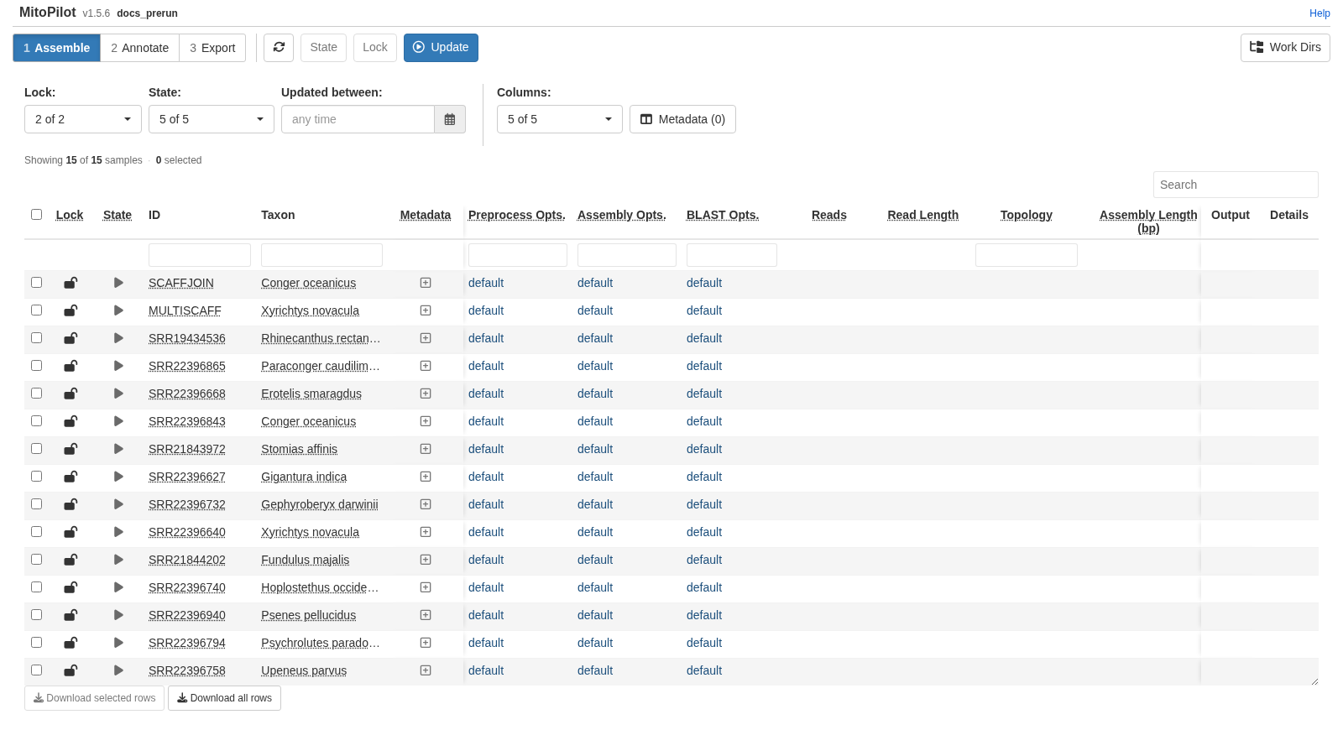Click the Update button
1343x730 pixels.
click(x=441, y=48)
